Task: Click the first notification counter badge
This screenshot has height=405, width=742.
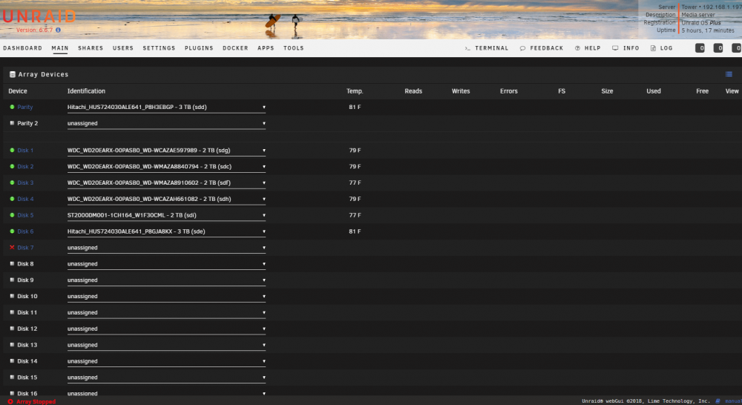Action: point(700,47)
